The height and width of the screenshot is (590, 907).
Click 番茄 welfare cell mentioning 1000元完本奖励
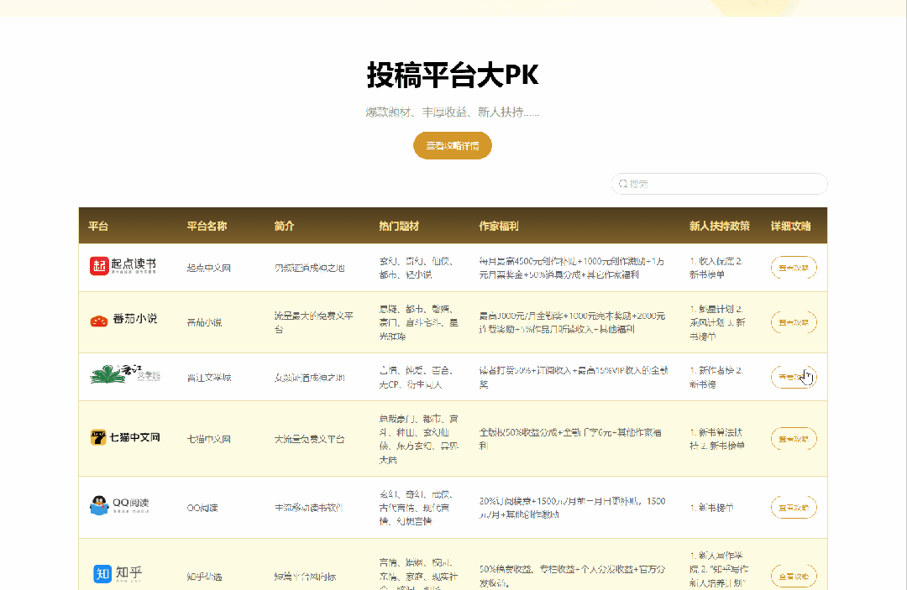tap(572, 322)
